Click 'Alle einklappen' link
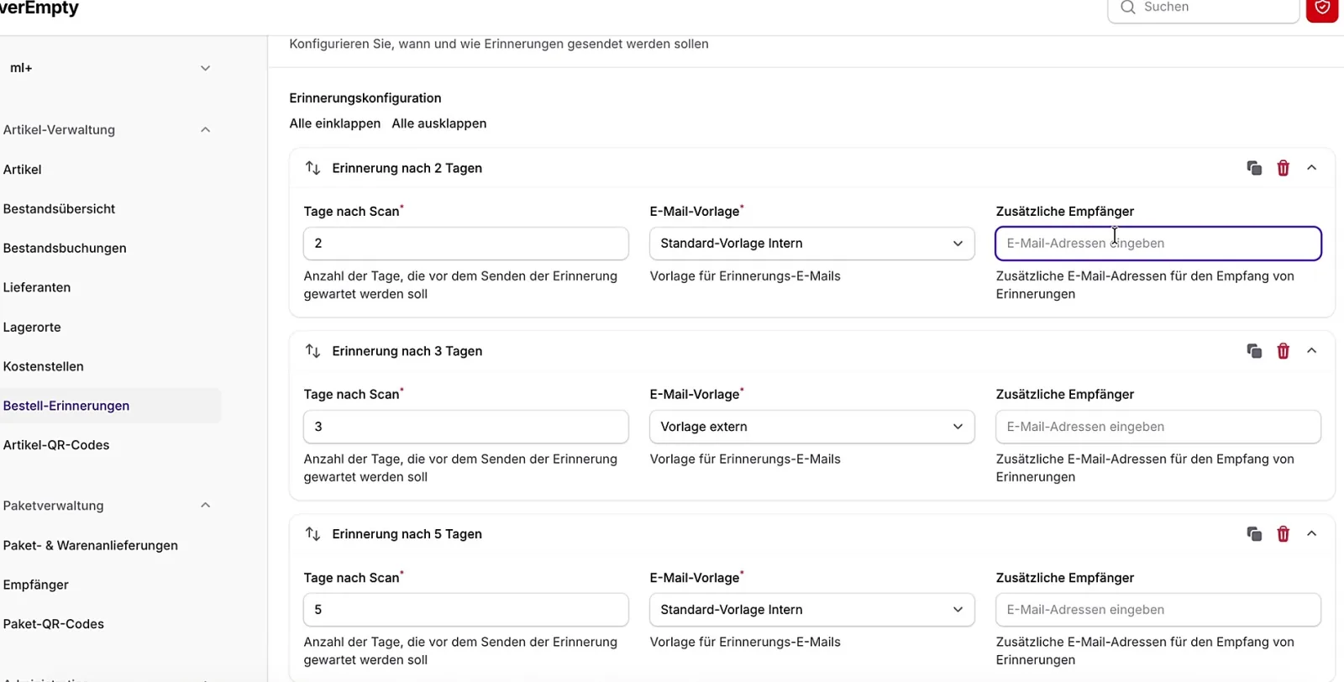Screen dimensions: 1344x682 [x=334, y=123]
